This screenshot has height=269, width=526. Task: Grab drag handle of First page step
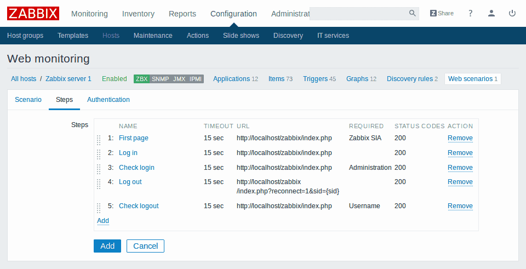pyautogui.click(x=99, y=139)
